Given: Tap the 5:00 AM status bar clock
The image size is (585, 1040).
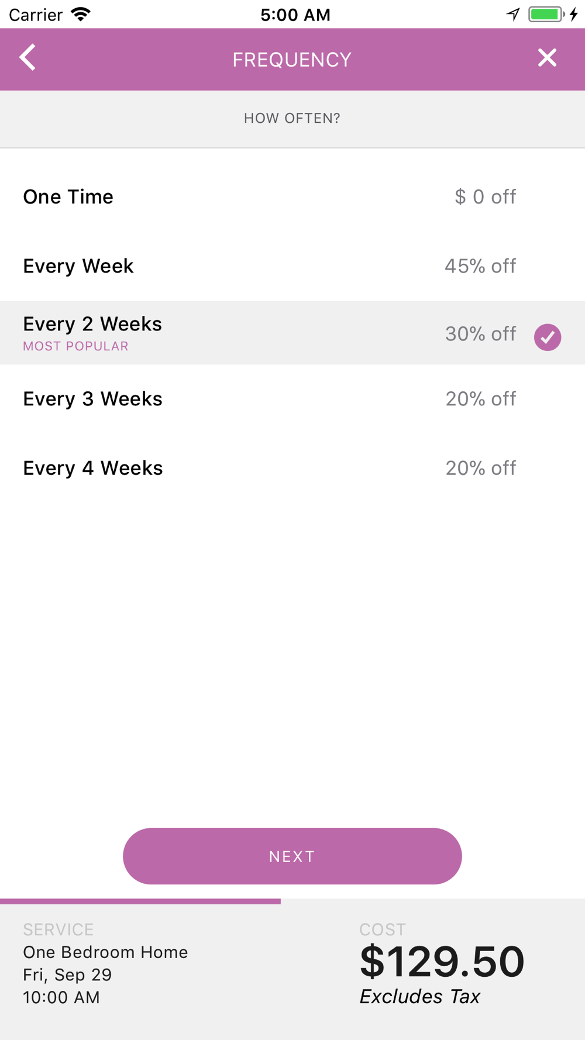Looking at the screenshot, I should [x=295, y=15].
